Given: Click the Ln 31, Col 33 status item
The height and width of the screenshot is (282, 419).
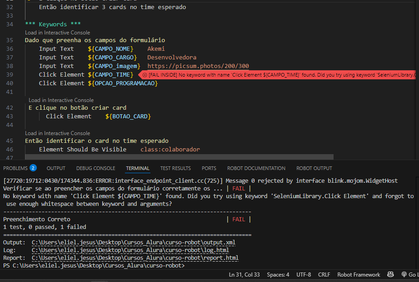Looking at the screenshot, I should 244,275.
